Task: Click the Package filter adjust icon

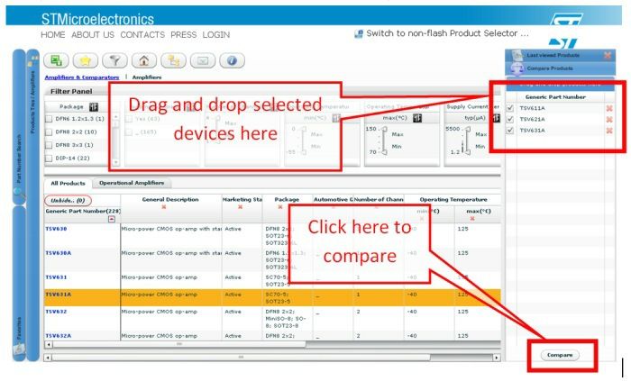Action: [x=94, y=107]
